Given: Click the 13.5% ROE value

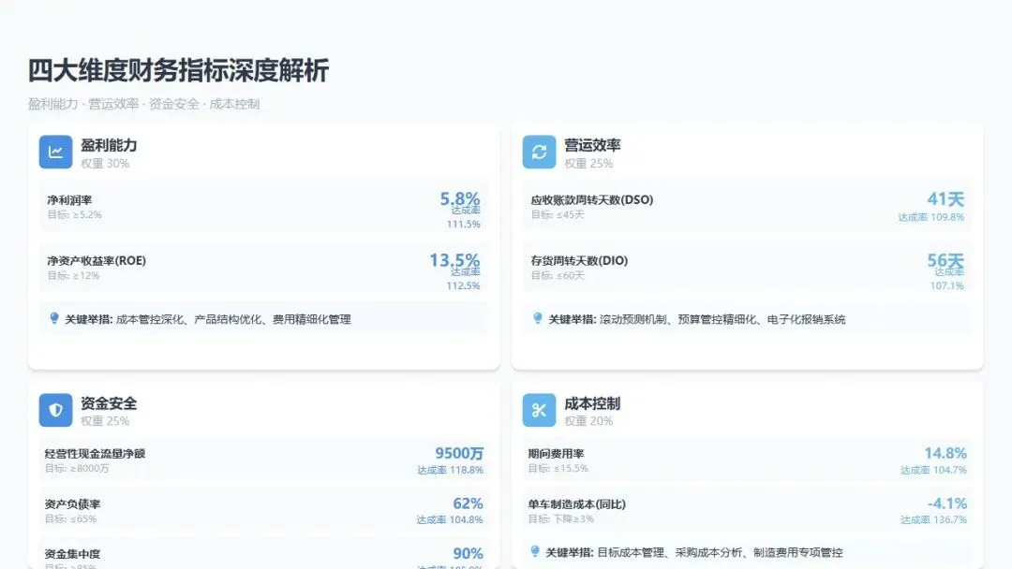Looking at the screenshot, I should (454, 260).
